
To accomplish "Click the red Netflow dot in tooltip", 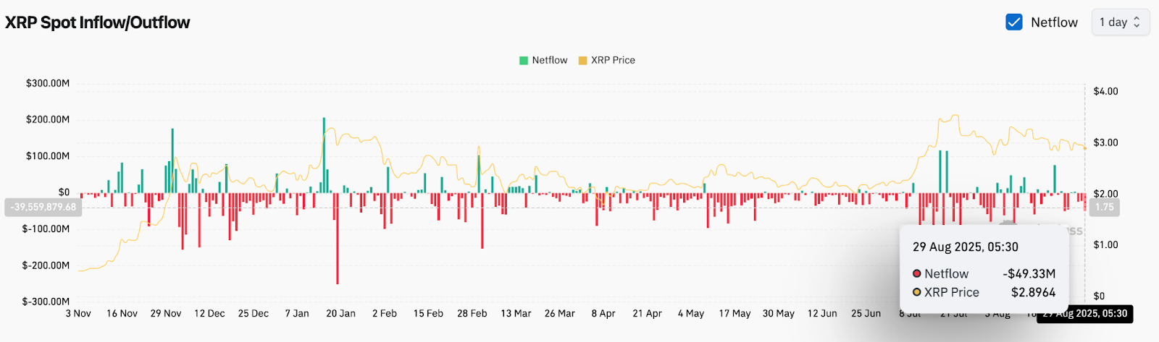I will (917, 274).
